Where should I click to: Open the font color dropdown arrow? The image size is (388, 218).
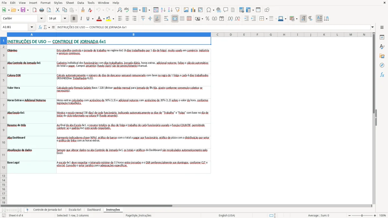click(104, 19)
